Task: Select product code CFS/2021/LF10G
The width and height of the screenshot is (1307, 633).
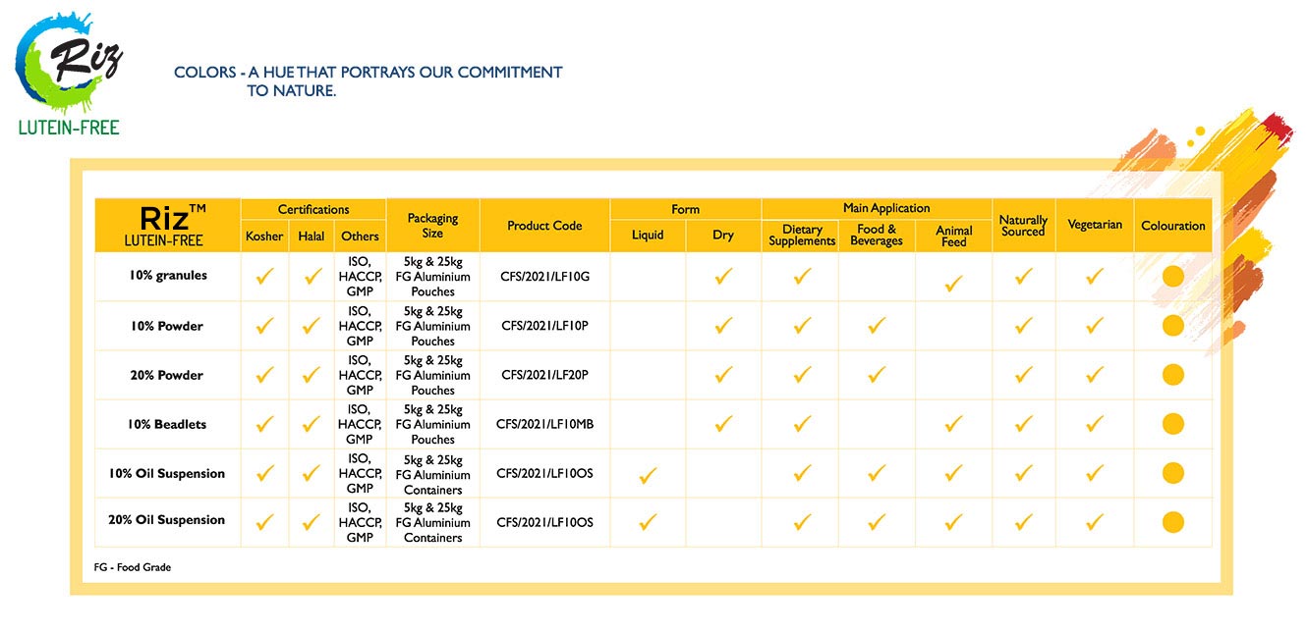Action: coord(544,277)
